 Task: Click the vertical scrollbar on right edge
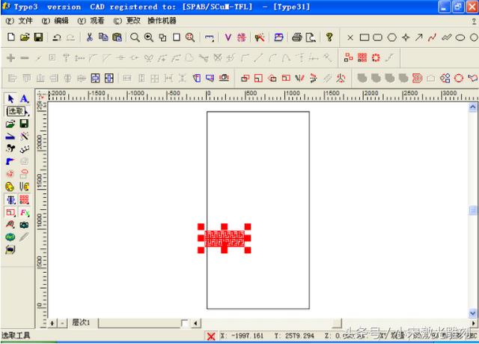tap(472, 211)
